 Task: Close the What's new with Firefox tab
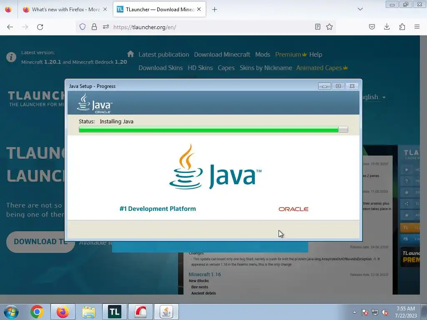click(x=105, y=9)
